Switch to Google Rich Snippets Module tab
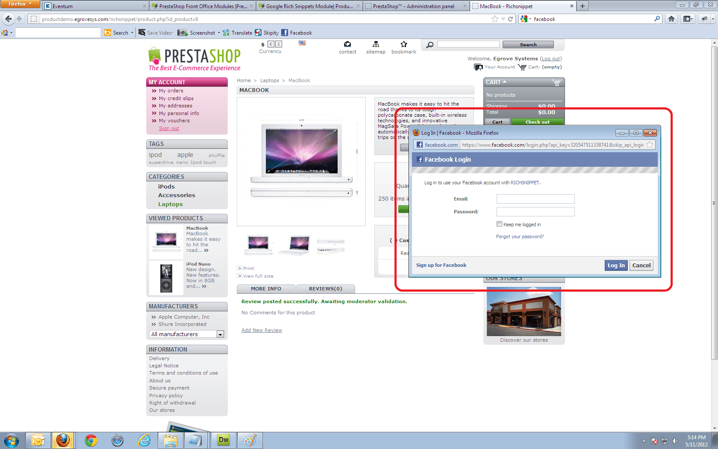This screenshot has height=449, width=718. click(309, 6)
